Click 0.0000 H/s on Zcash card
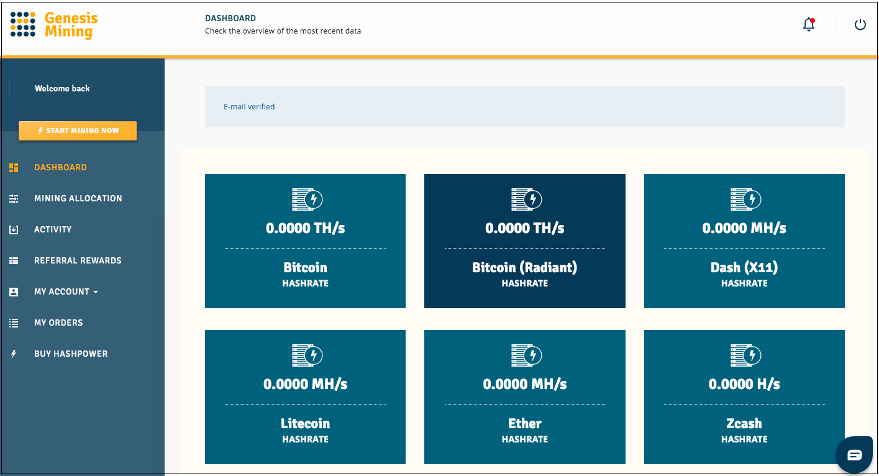 (744, 384)
